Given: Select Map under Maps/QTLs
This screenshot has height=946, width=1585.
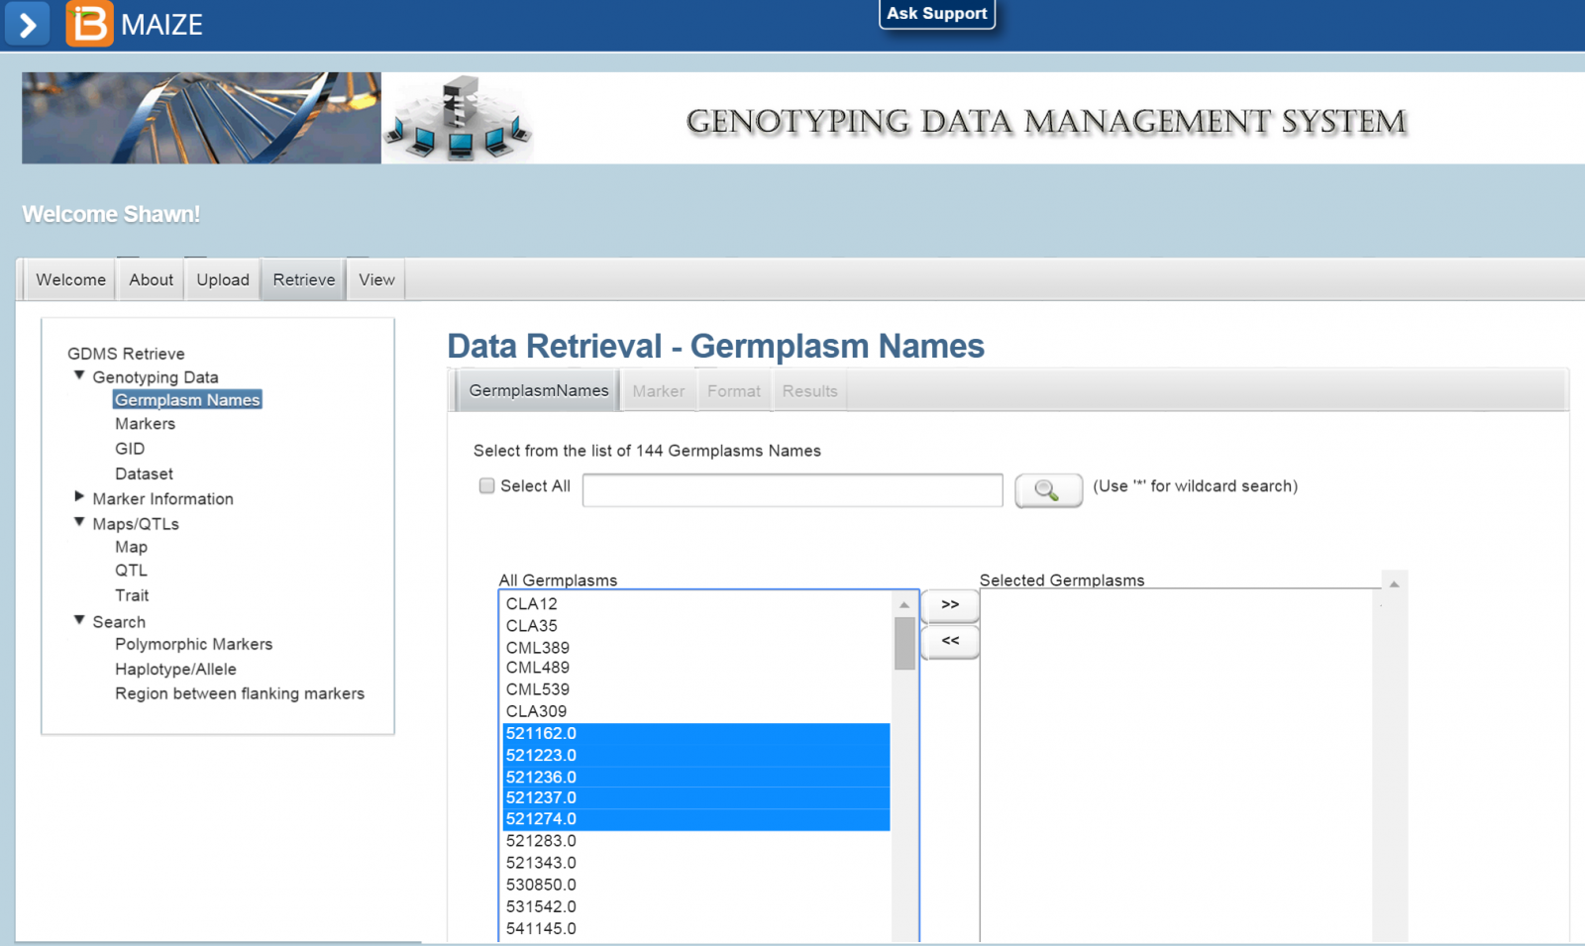Looking at the screenshot, I should pos(131,547).
